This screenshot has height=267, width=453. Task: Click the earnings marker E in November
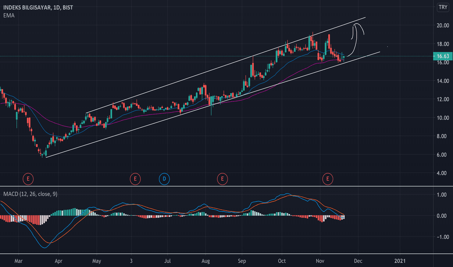328,179
